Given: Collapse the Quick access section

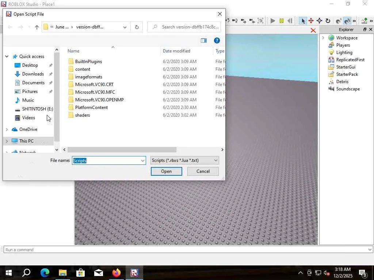Looking at the screenshot, I should click(x=7, y=57).
